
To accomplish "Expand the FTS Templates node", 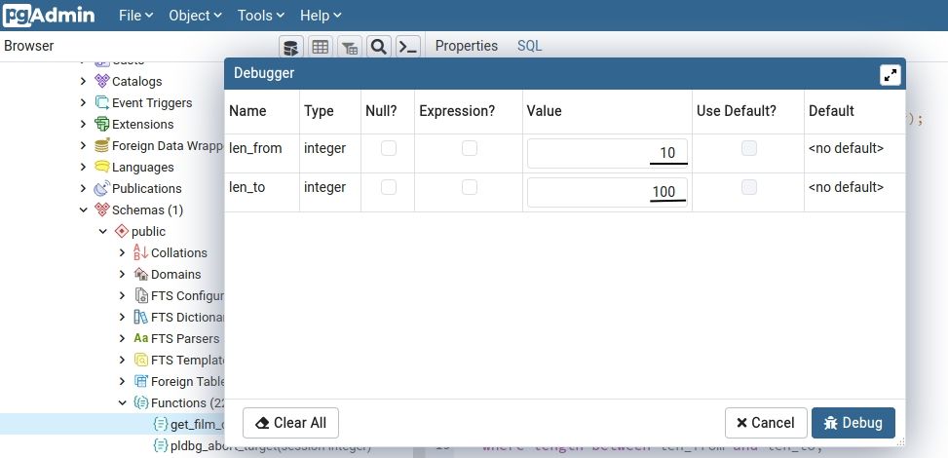I will pos(122,360).
